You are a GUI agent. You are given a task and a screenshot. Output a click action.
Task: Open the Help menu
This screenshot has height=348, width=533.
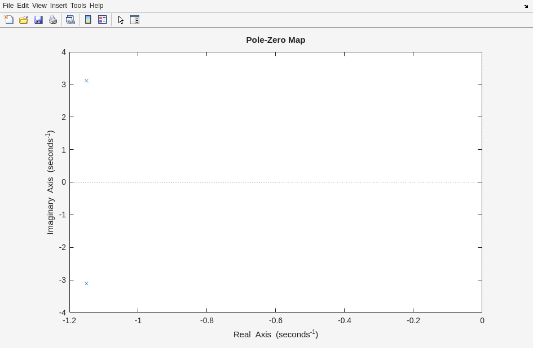click(x=96, y=6)
